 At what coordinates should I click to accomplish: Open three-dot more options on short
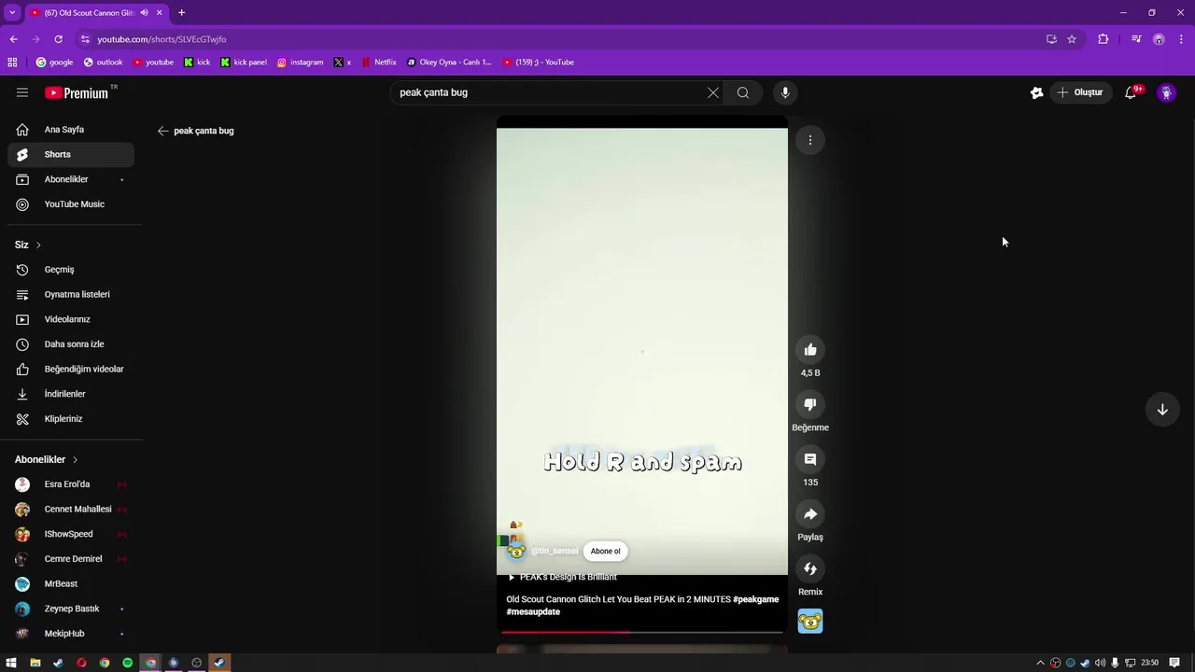[x=810, y=140]
